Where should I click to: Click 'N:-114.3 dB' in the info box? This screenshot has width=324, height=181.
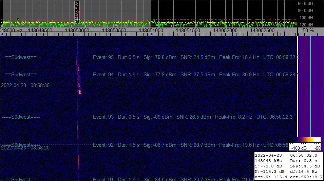pos(270,172)
